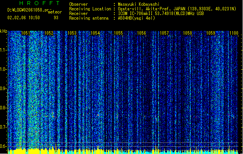
Task: Click the A504HB(yagi 4el) antenna text
Action: [x=136, y=18]
